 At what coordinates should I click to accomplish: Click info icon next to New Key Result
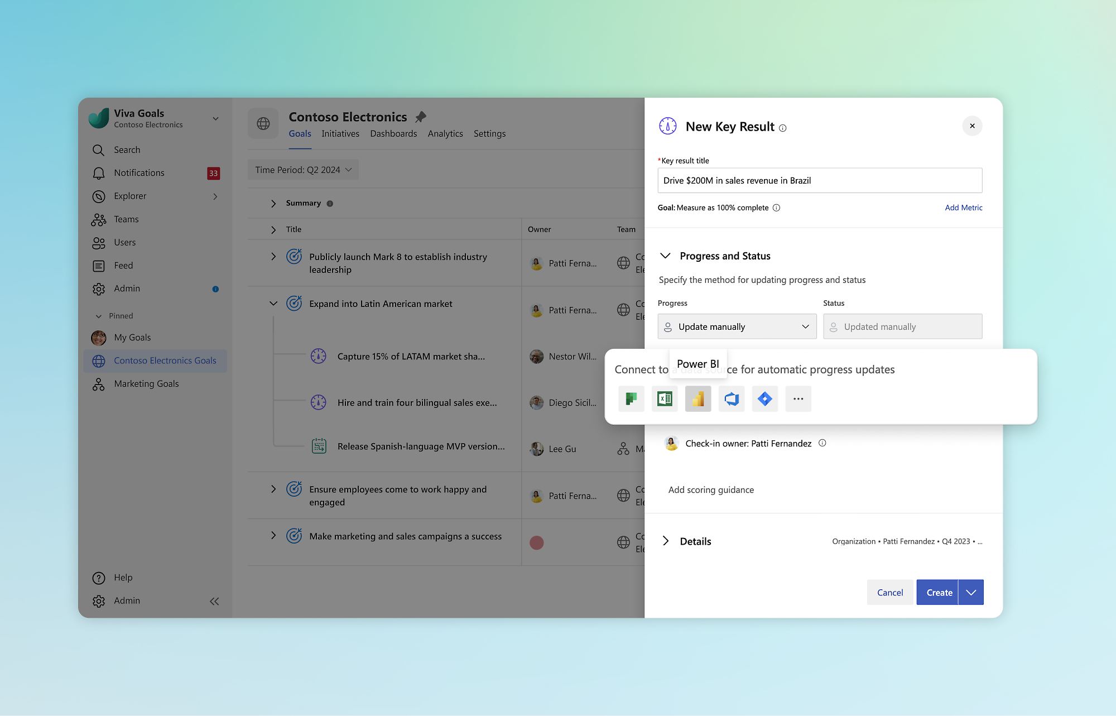coord(783,128)
